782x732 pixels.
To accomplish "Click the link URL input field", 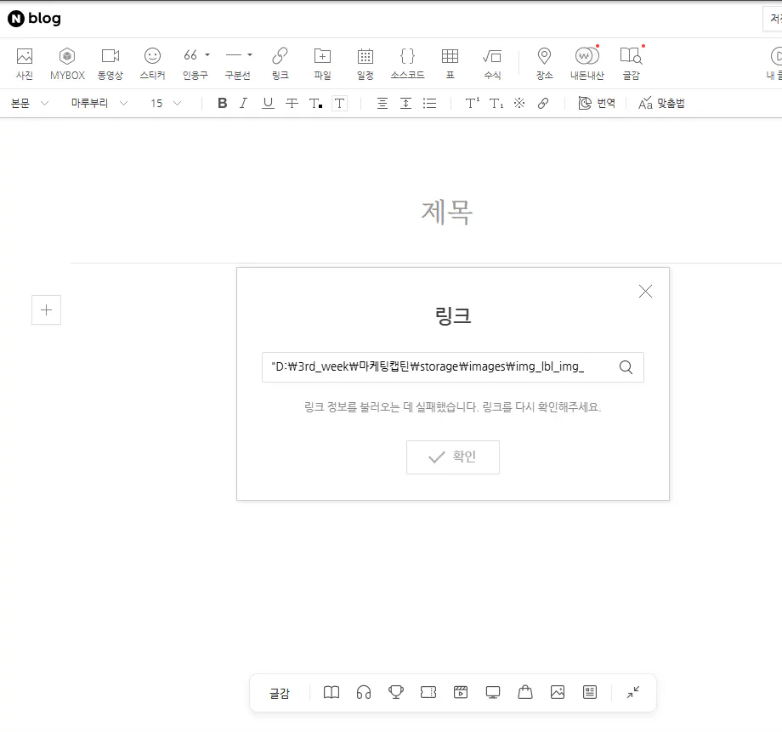I will [x=438, y=367].
